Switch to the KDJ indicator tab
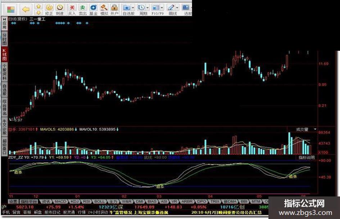340x219 pixels. [74, 202]
